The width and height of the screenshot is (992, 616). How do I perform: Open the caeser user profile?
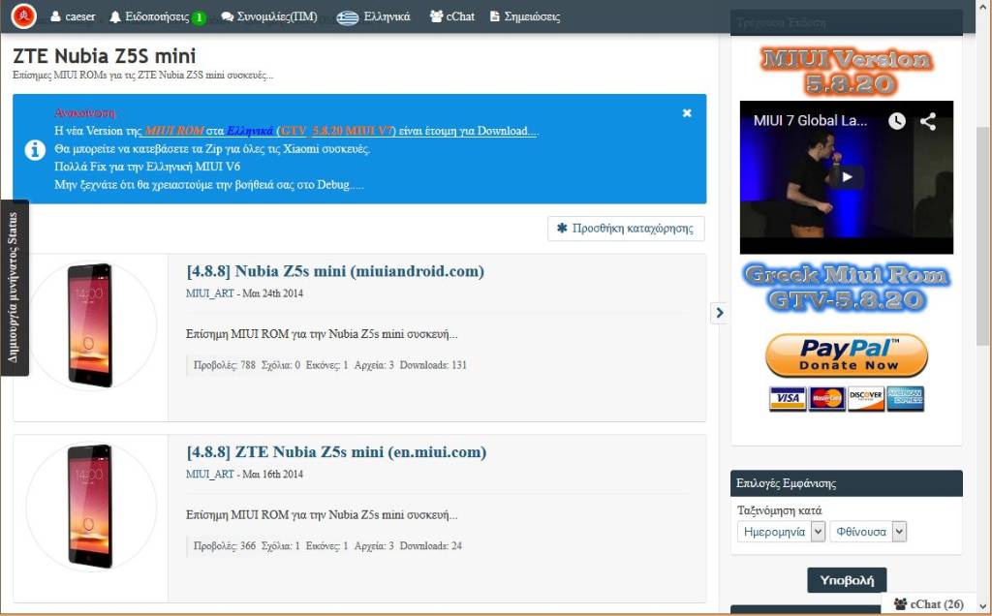point(73,16)
